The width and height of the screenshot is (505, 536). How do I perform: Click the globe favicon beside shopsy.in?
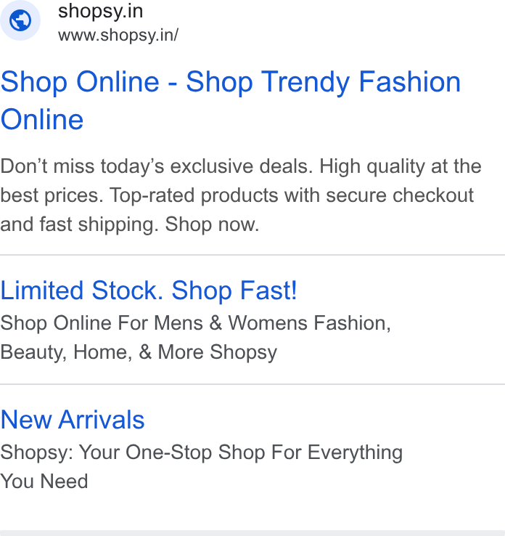tap(20, 20)
